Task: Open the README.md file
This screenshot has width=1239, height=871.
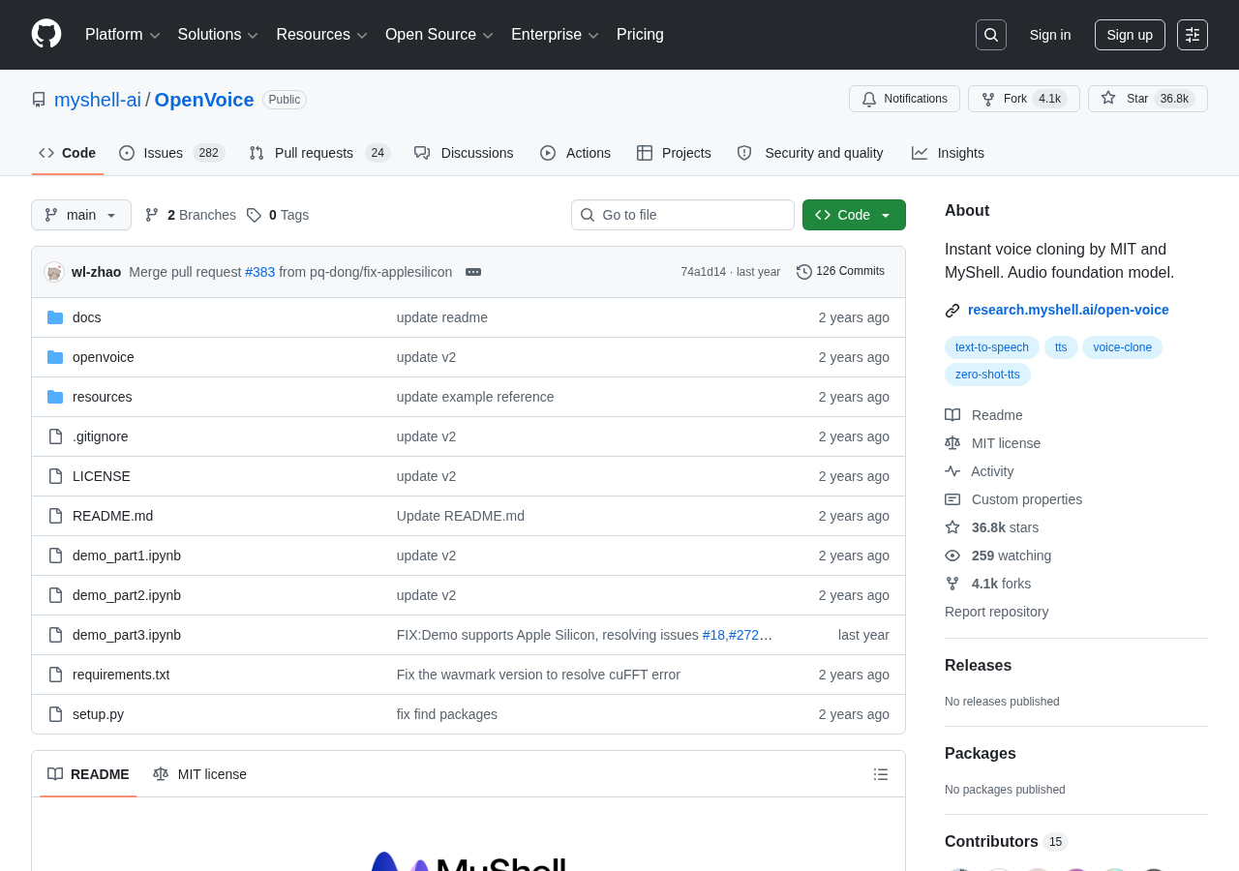Action: coord(112,516)
